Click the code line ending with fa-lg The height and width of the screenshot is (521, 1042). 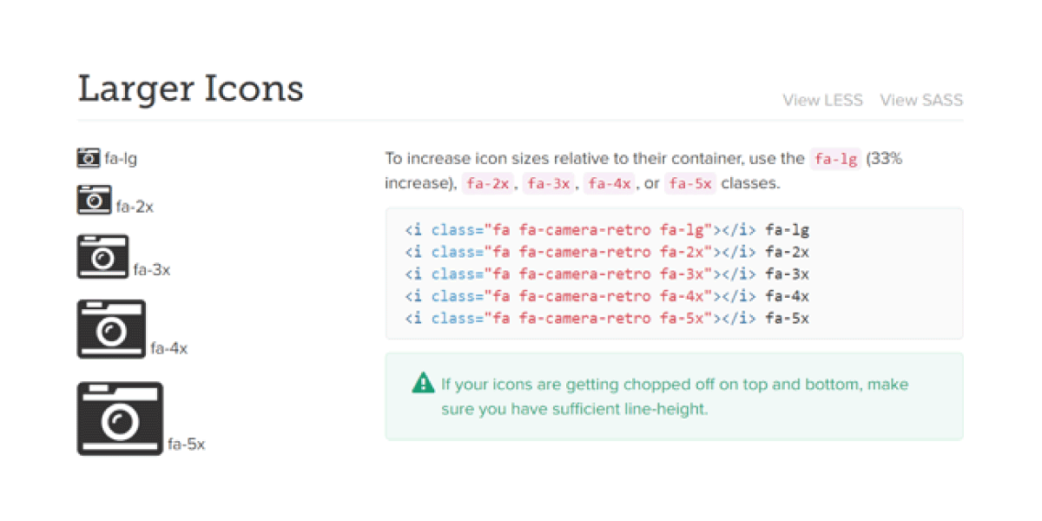click(x=607, y=230)
